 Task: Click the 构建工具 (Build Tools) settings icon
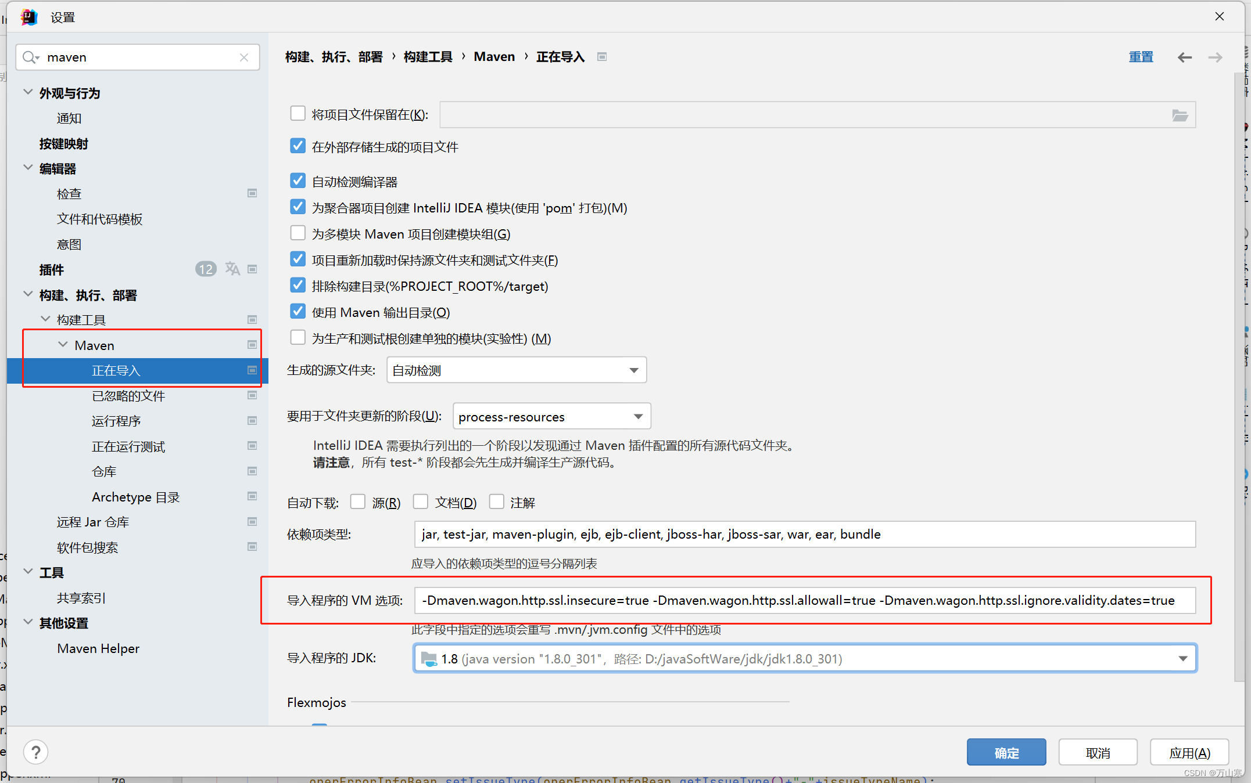click(x=251, y=319)
